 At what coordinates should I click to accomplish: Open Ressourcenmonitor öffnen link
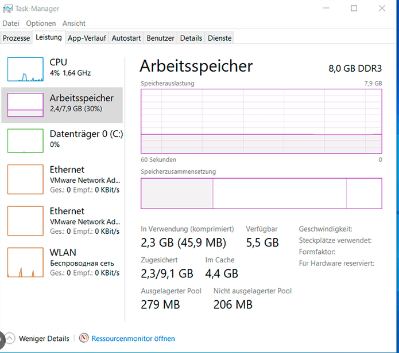133,339
